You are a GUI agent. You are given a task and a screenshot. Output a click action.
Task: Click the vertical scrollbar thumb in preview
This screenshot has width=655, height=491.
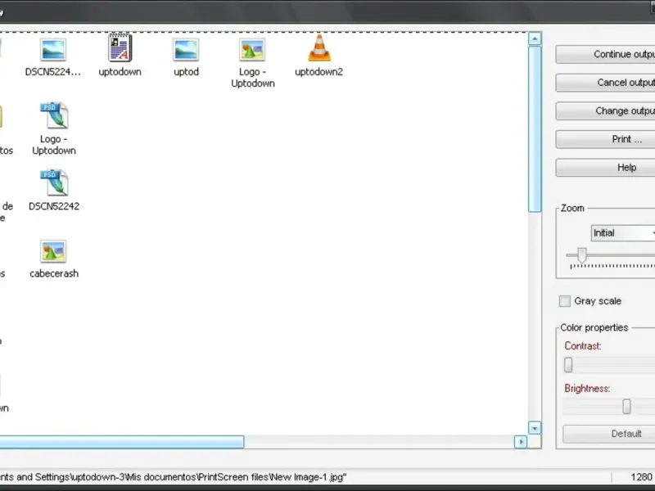click(x=535, y=129)
